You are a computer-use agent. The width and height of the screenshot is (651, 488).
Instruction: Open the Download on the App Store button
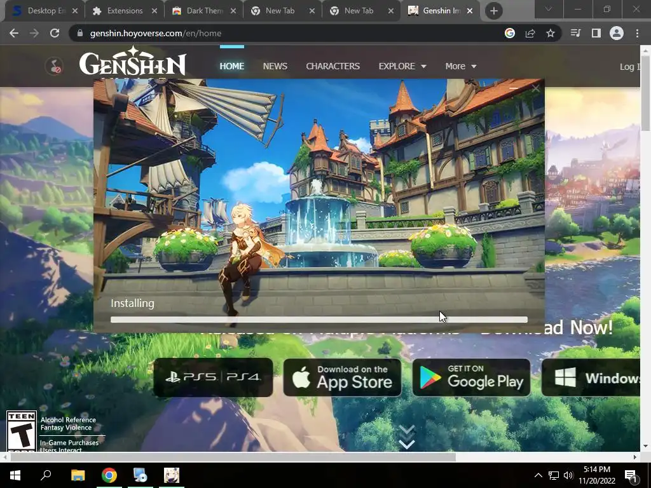(343, 377)
